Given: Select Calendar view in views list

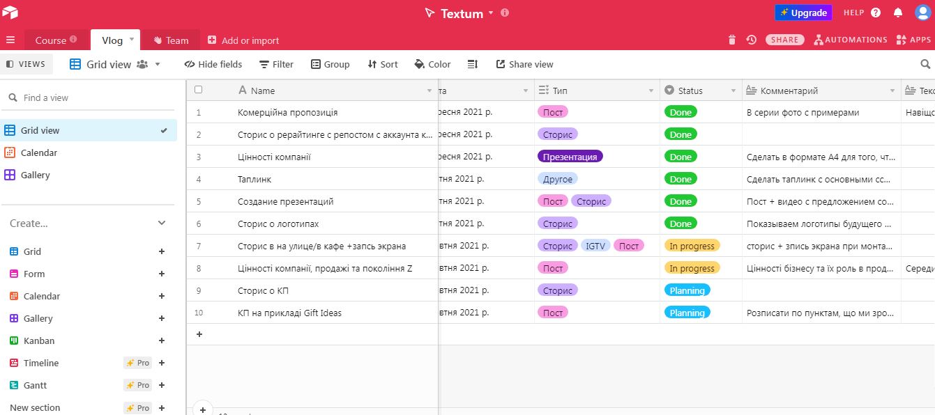Looking at the screenshot, I should pyautogui.click(x=89, y=152).
